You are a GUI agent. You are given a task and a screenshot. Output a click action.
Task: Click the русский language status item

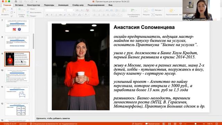coord(23,124)
